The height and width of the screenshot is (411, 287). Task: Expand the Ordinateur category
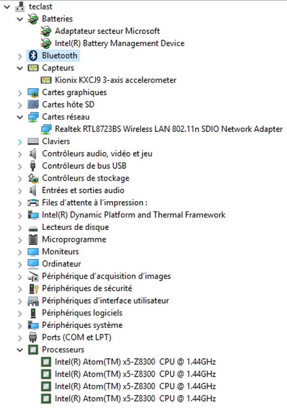pyautogui.click(x=20, y=264)
